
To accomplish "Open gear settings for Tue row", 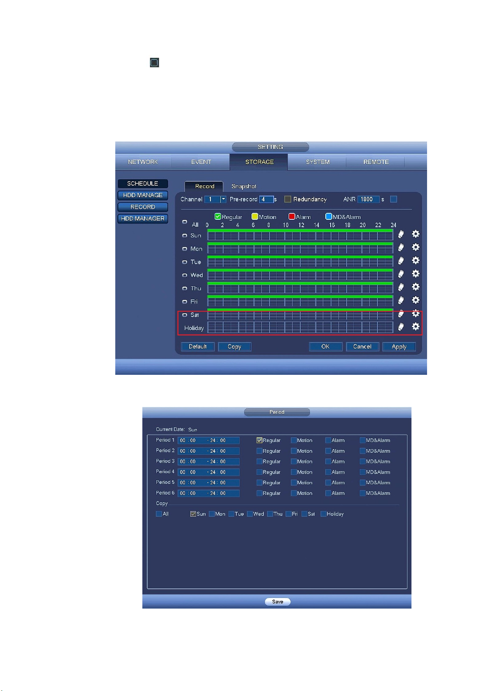I will [416, 260].
